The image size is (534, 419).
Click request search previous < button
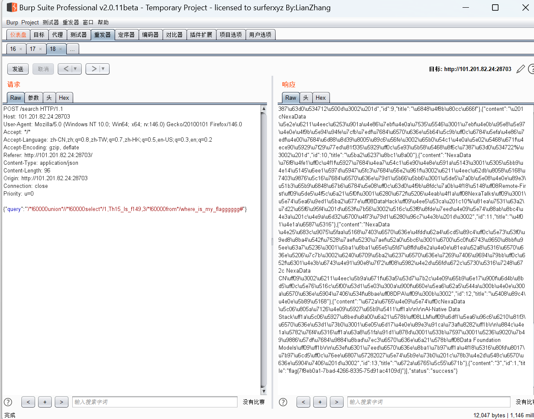[28, 402]
